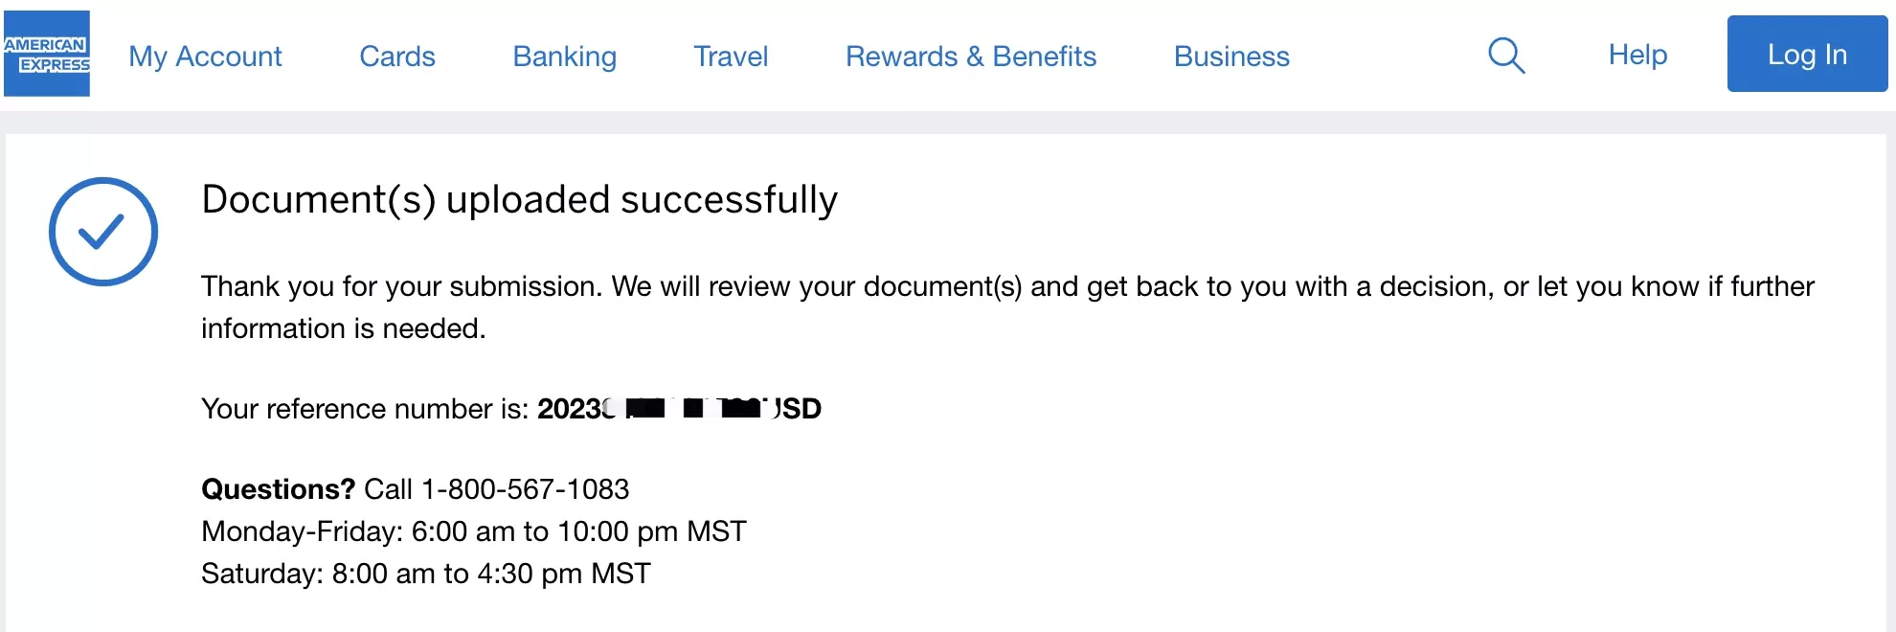Click the redacted portion of reference number
Image resolution: width=1896 pixels, height=632 pixels.
pyautogui.click(x=692, y=409)
